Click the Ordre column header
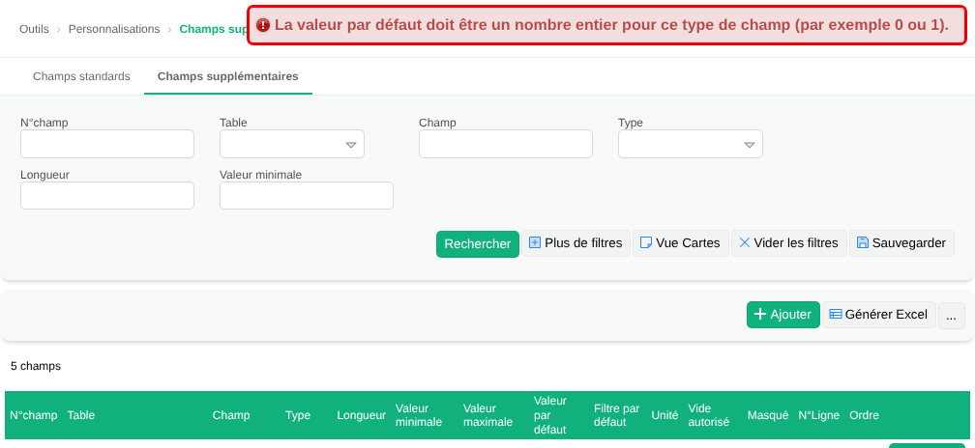Viewport: 975px width, 448px height. 865,415
